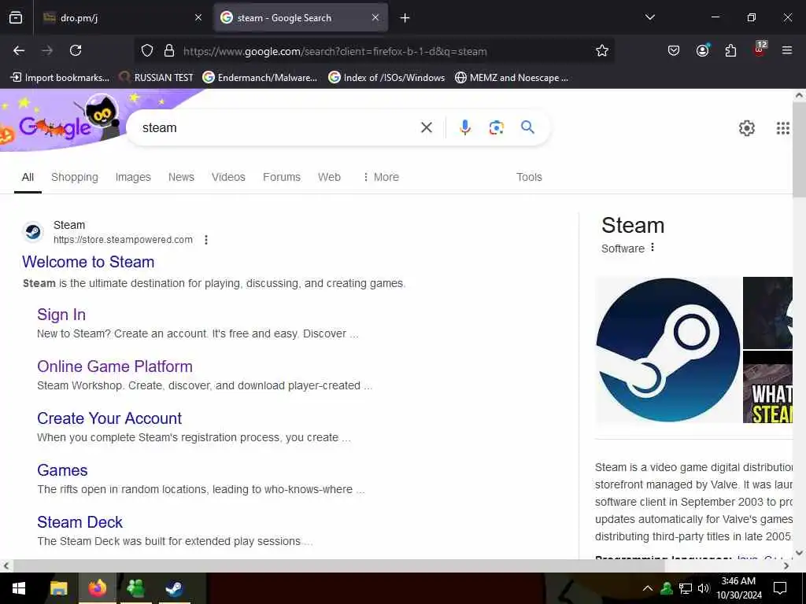
Task: Select the Web results tab
Action: (330, 177)
